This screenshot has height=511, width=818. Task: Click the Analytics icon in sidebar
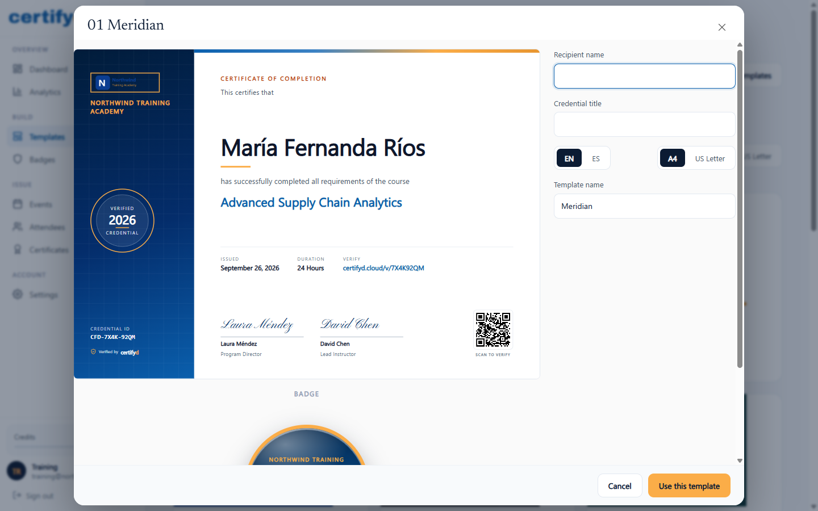pyautogui.click(x=18, y=91)
